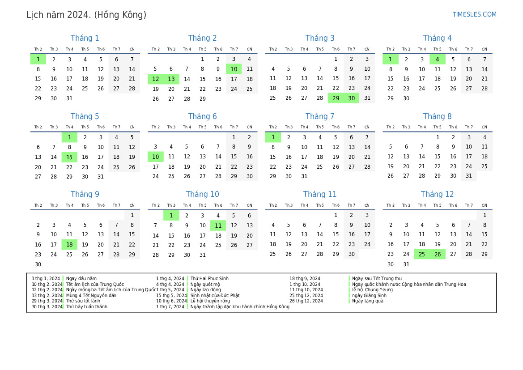This screenshot has width=523, height=370.
Task: Click the page title 'Lịch năm 2024. (Hồng Kông)'
Action: (86, 15)
